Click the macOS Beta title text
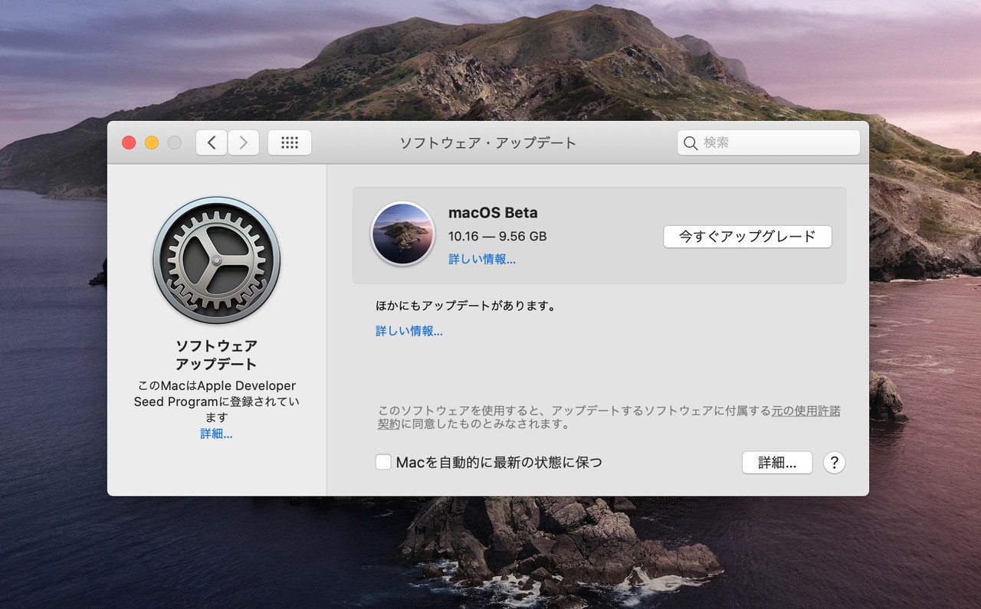 click(x=493, y=213)
